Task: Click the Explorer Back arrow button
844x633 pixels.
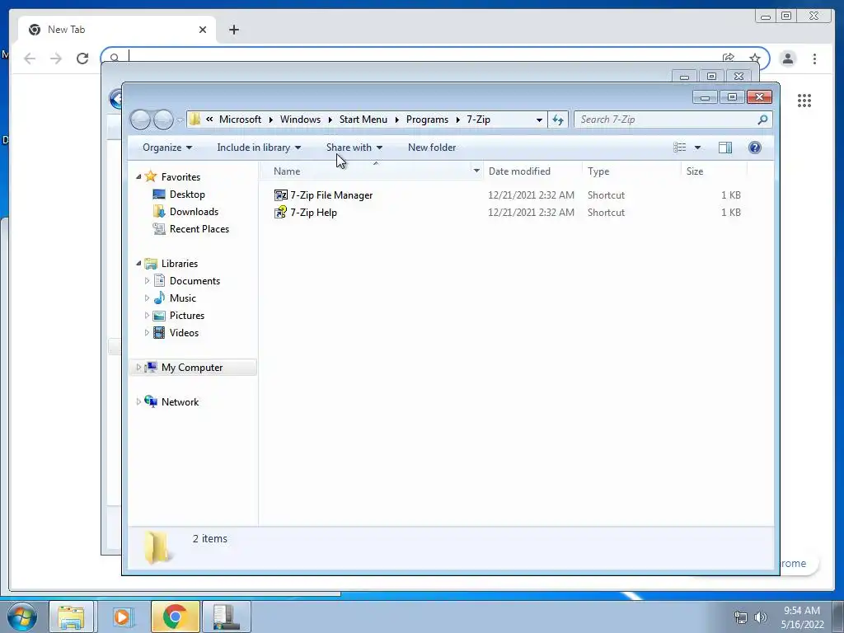Action: point(140,120)
